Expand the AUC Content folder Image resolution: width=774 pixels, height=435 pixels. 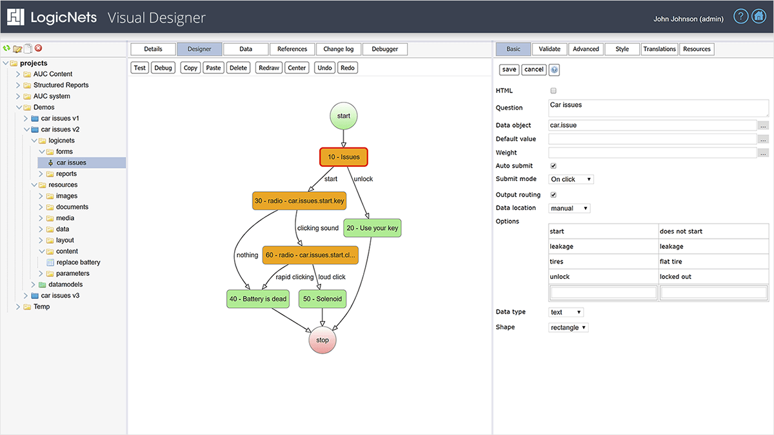(x=19, y=74)
